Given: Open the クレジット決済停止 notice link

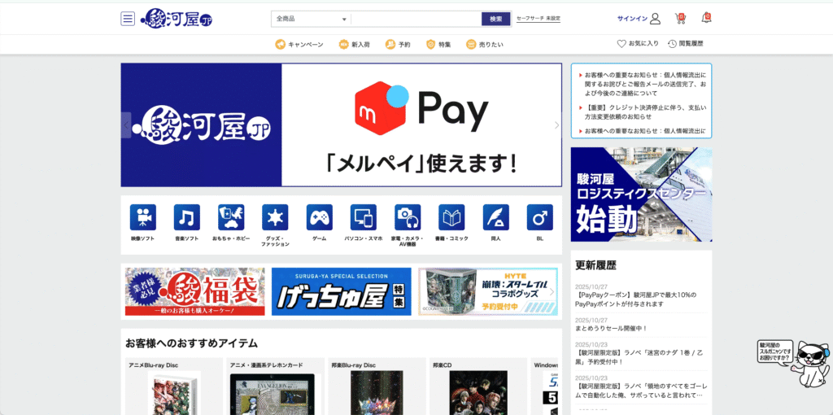Looking at the screenshot, I should click(645, 112).
